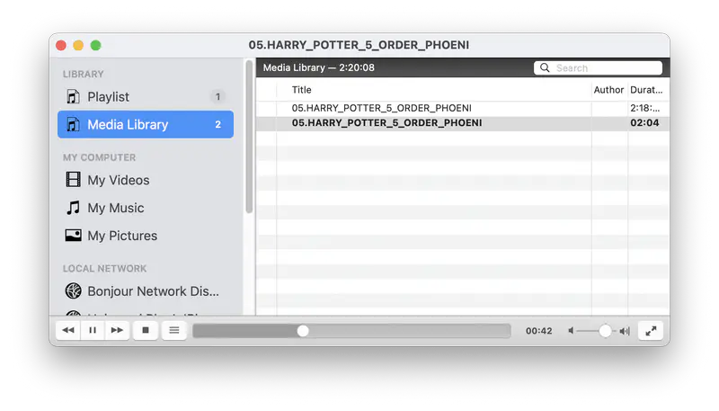The height and width of the screenshot is (411, 719).
Task: Sort by the Title column header
Action: pyautogui.click(x=302, y=90)
